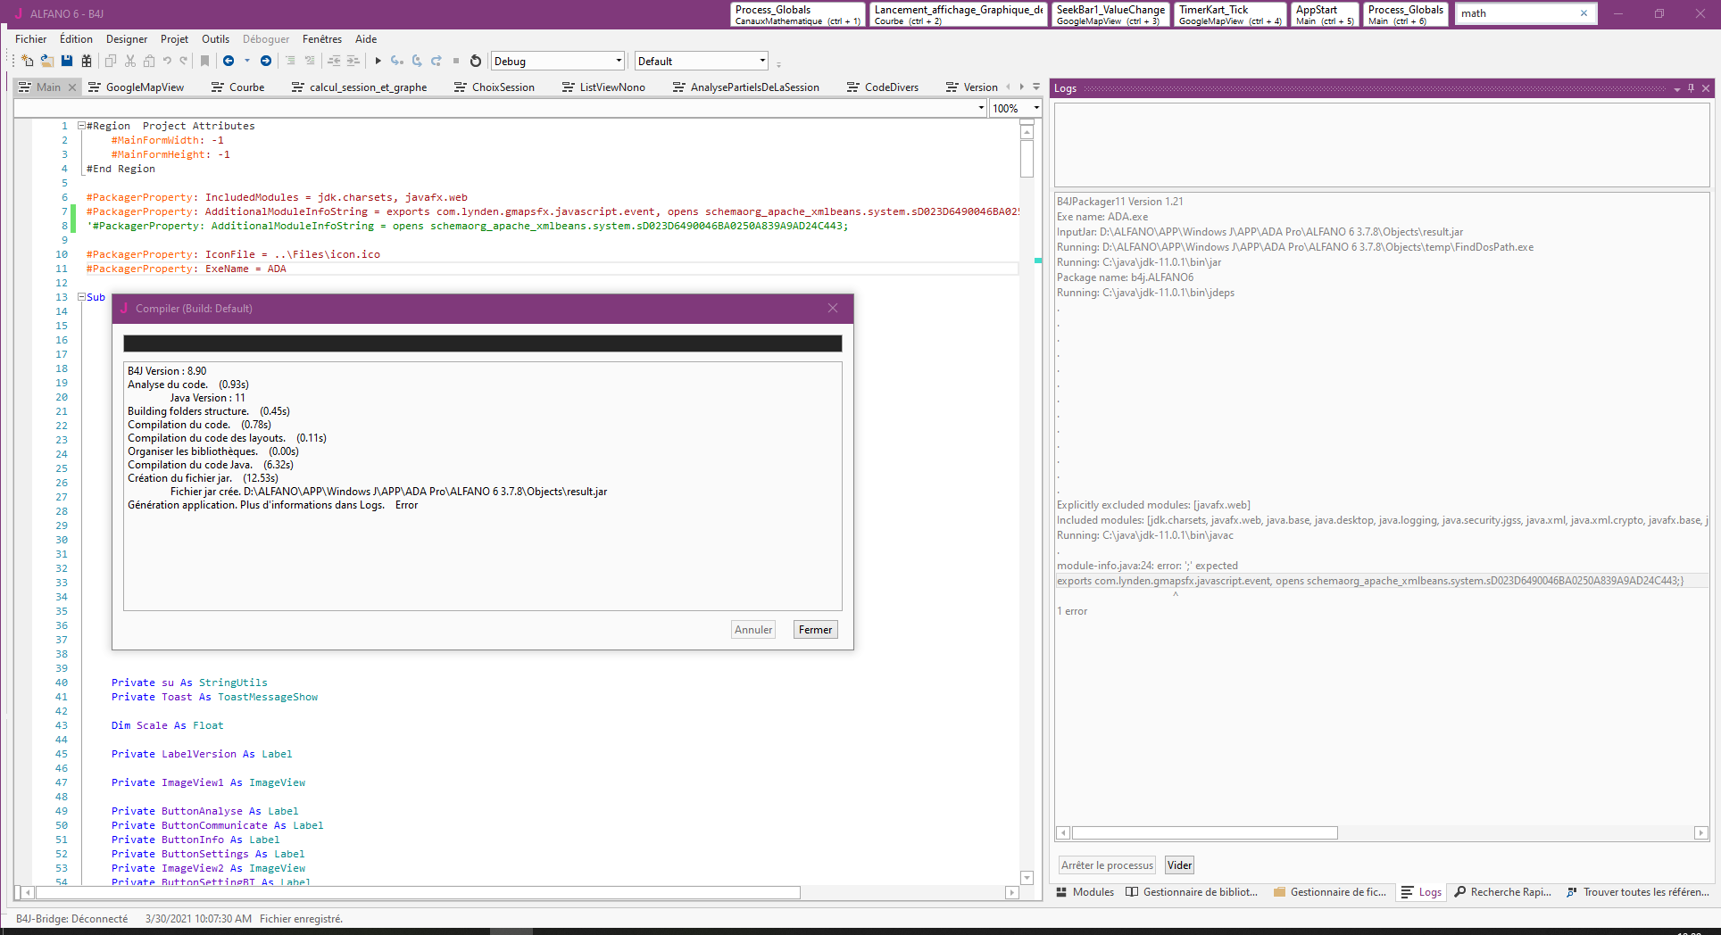Open the Projet menu

pos(174,39)
